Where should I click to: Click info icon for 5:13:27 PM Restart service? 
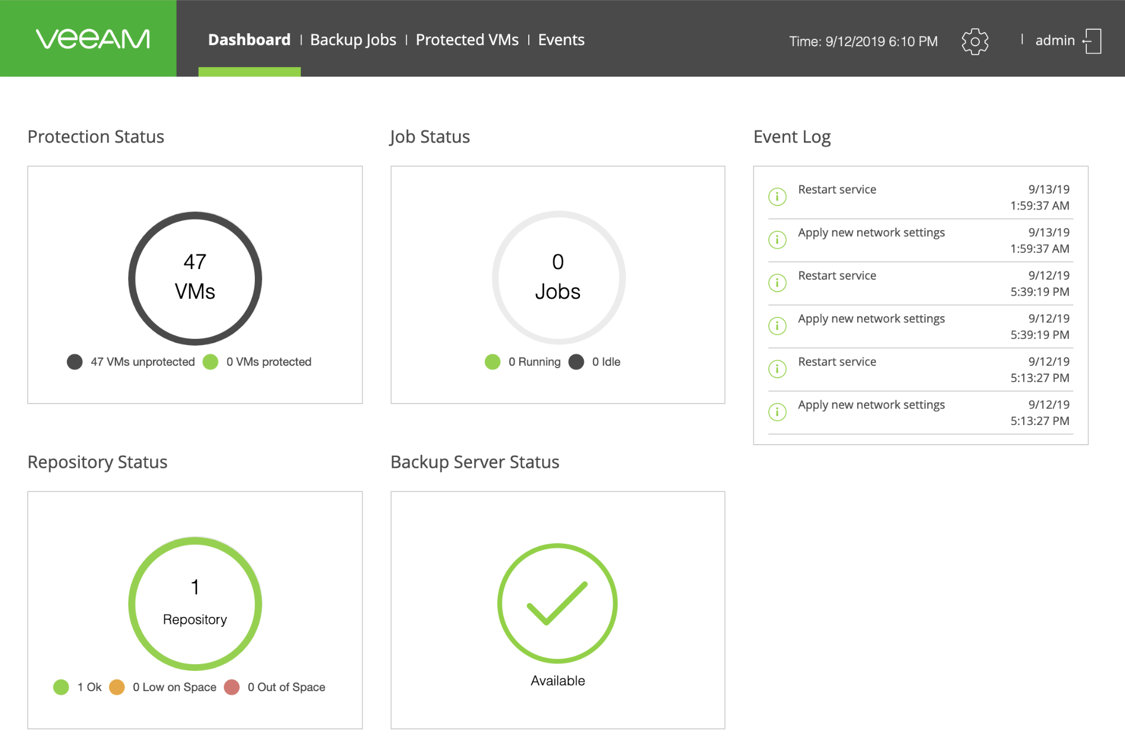(x=777, y=369)
